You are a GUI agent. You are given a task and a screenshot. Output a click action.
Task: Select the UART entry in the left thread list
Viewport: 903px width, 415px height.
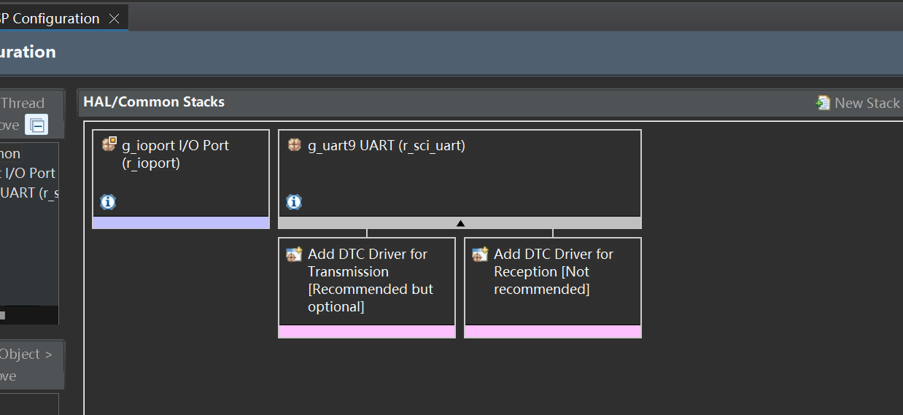[29, 193]
